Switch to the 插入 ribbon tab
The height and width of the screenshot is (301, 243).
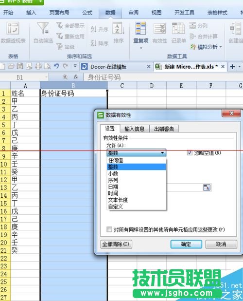(x=31, y=13)
